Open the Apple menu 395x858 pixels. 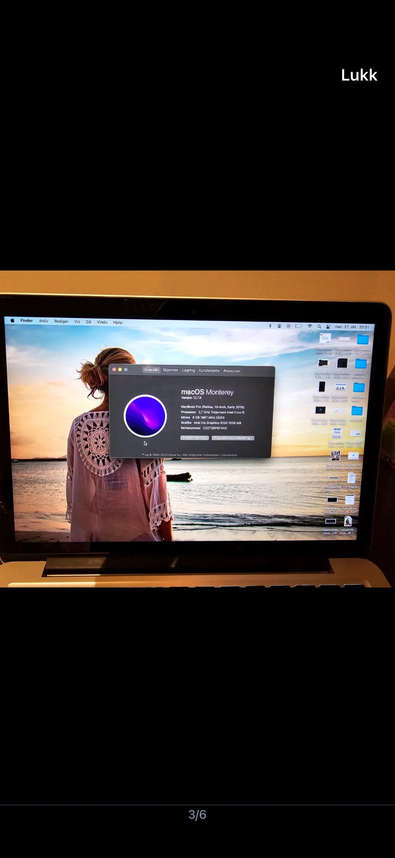(x=12, y=320)
